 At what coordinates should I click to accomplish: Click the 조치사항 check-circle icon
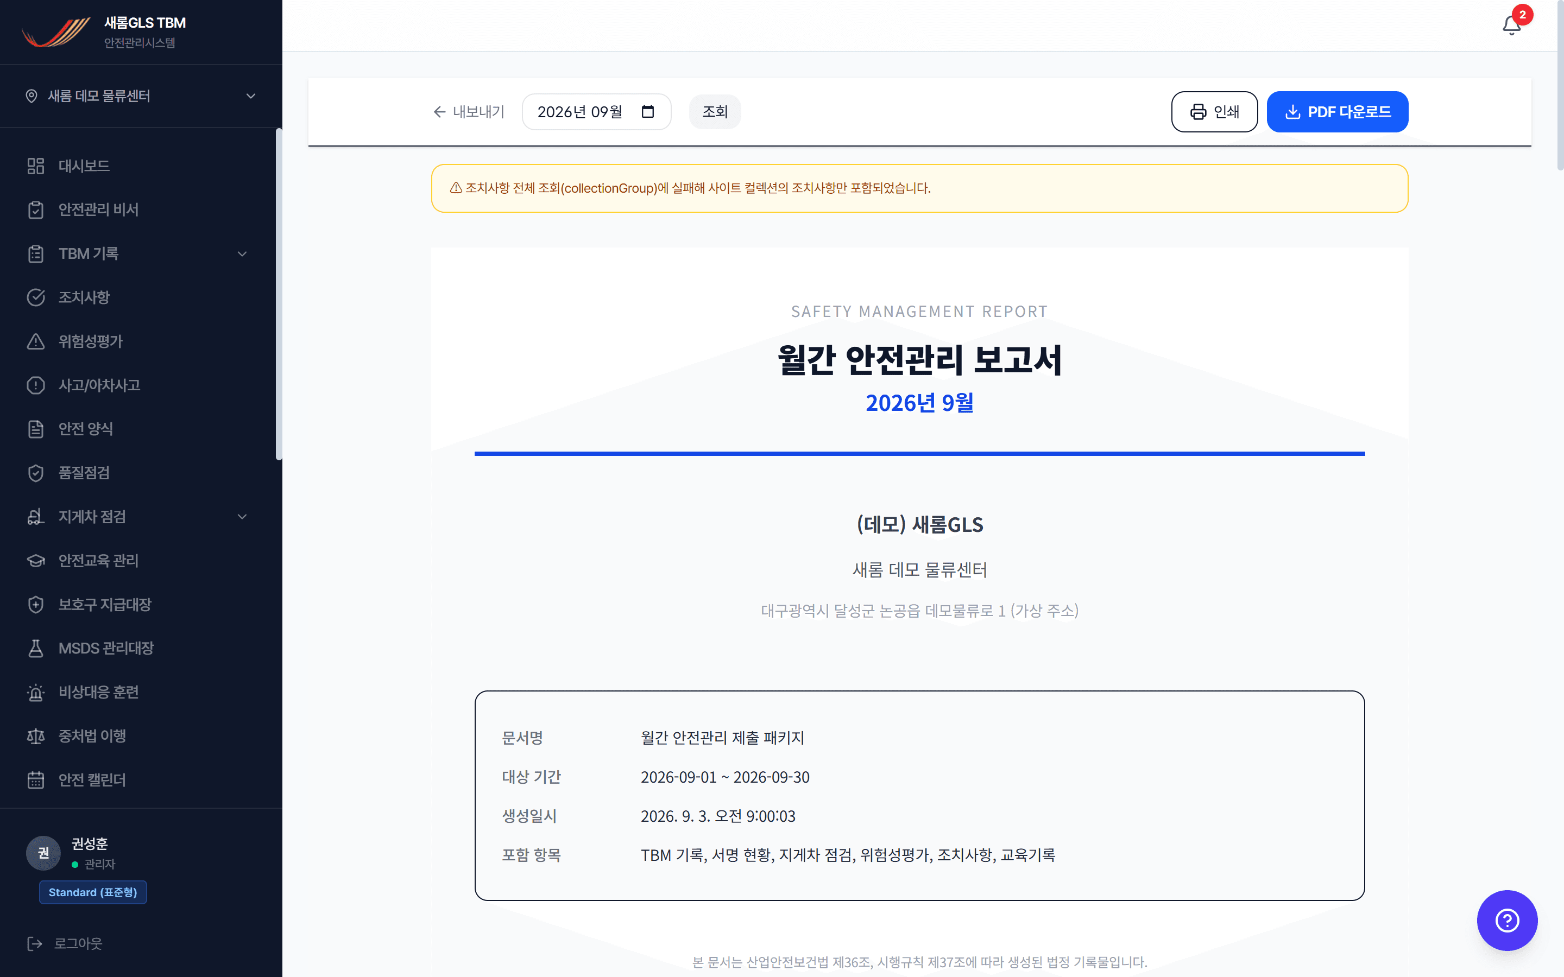click(x=35, y=297)
